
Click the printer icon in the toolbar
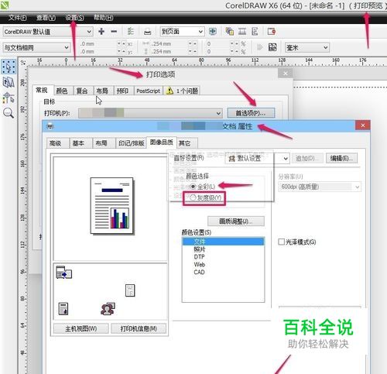147,32
